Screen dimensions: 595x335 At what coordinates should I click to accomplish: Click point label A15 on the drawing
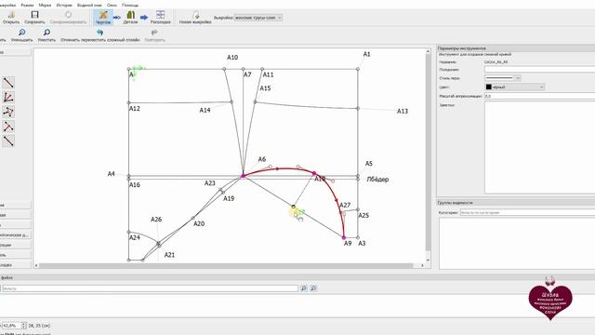pyautogui.click(x=265, y=88)
